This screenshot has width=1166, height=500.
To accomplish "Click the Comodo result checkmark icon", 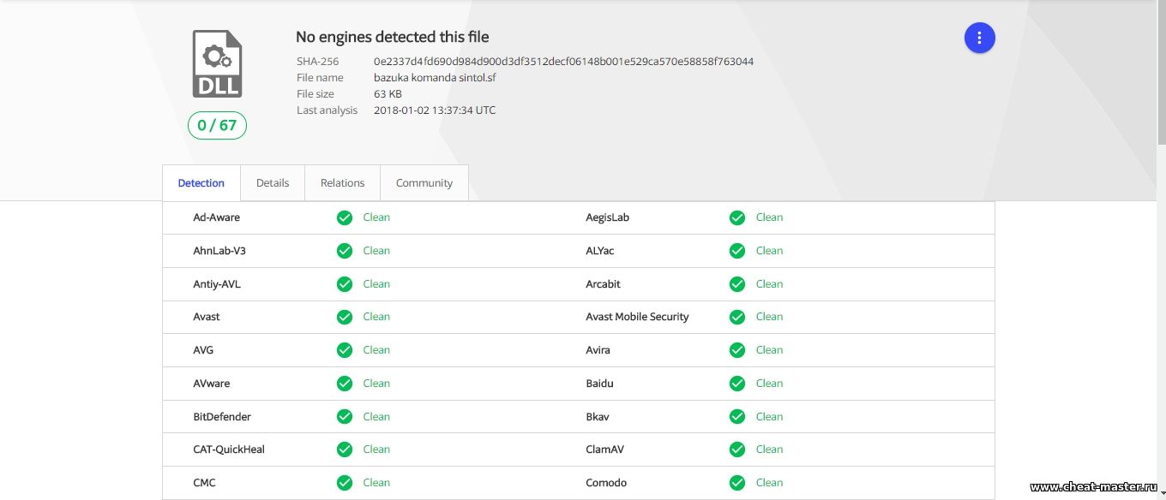I will pyautogui.click(x=737, y=483).
